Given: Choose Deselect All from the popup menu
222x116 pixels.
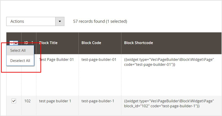Looking at the screenshot, I should [x=20, y=61].
